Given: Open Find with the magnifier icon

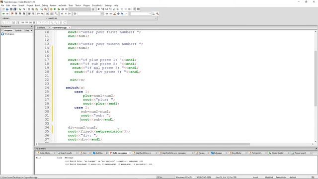Looking at the screenshot, I should tap(42, 9).
